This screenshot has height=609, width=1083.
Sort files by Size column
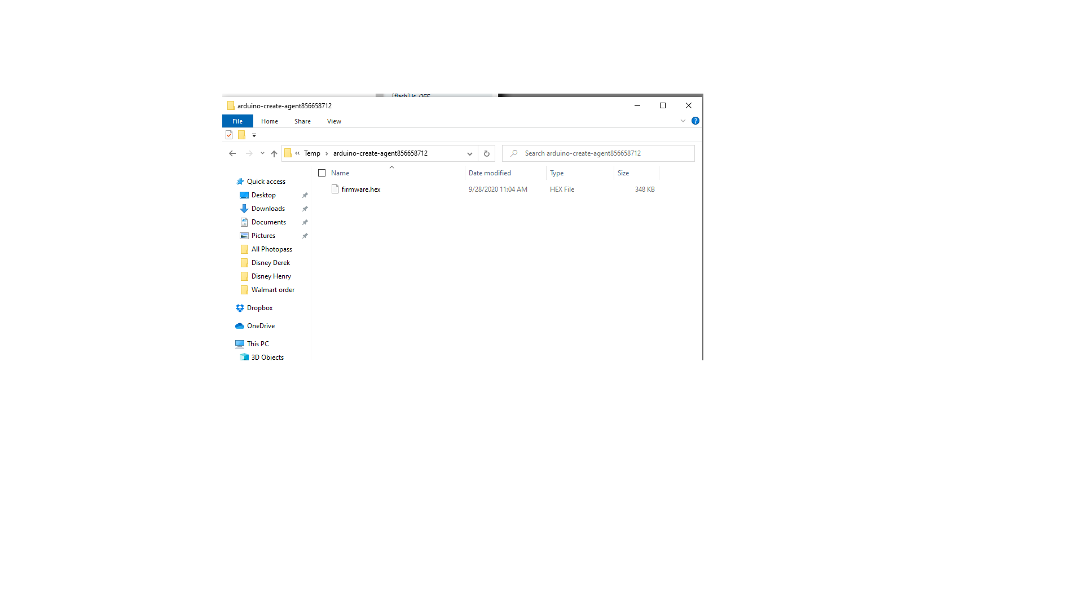click(623, 173)
